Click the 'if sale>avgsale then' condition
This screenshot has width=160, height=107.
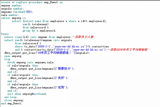23,84
